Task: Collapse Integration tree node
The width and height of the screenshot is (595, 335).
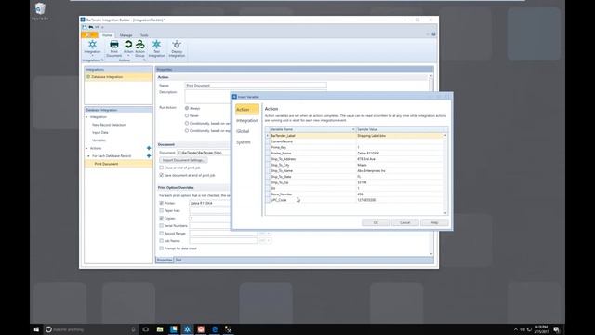Action: pyautogui.click(x=86, y=117)
